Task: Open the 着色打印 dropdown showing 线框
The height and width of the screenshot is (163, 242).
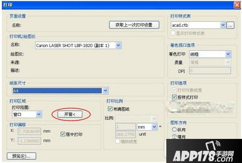Action: point(210,54)
